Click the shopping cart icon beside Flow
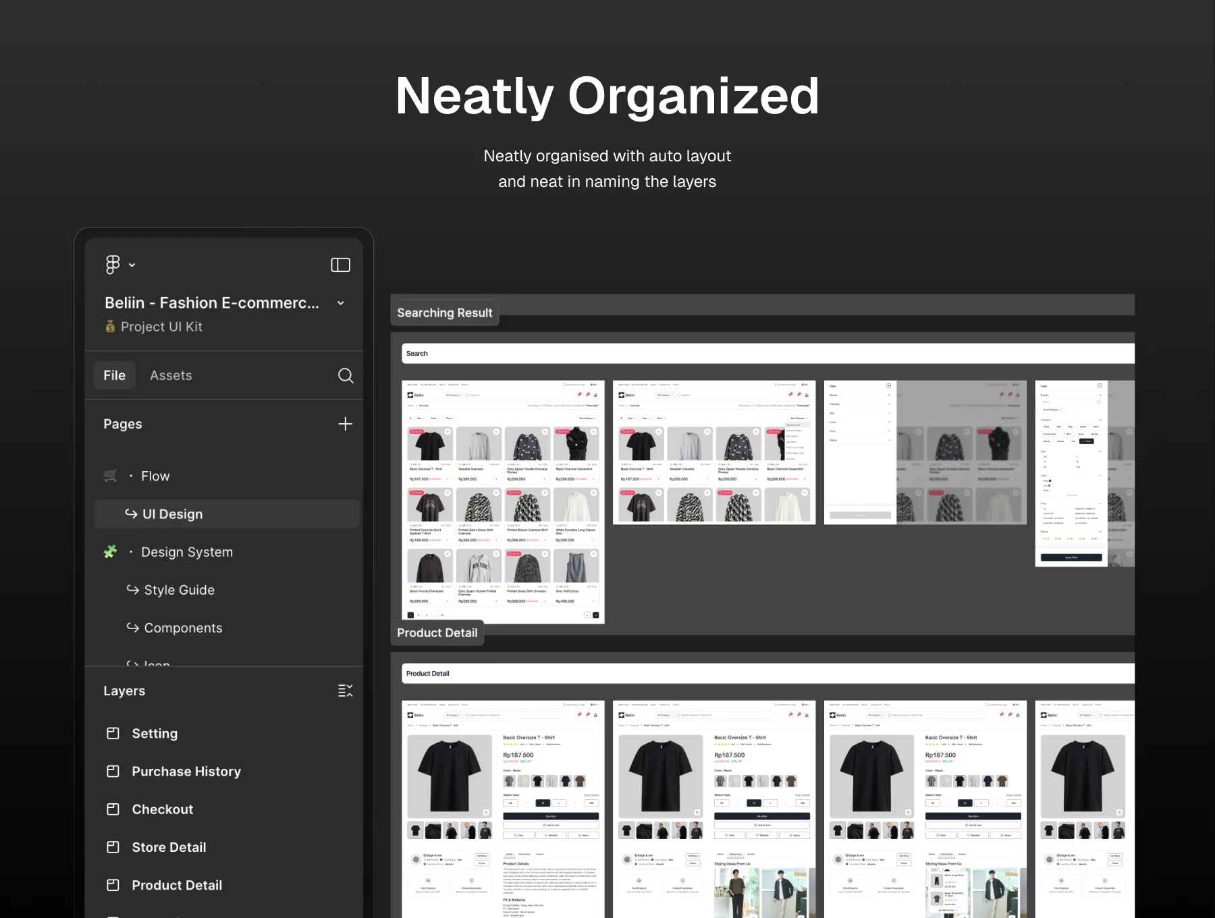Viewport: 1215px width, 918px height. click(x=111, y=476)
